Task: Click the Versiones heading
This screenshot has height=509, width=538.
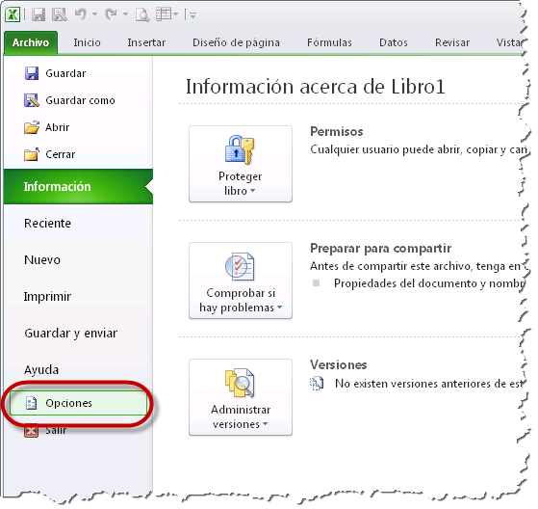Action: [x=339, y=364]
